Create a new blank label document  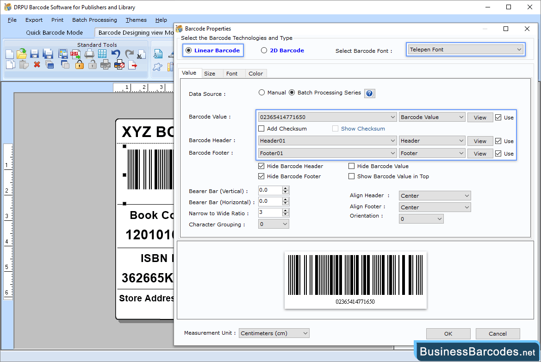tap(10, 54)
